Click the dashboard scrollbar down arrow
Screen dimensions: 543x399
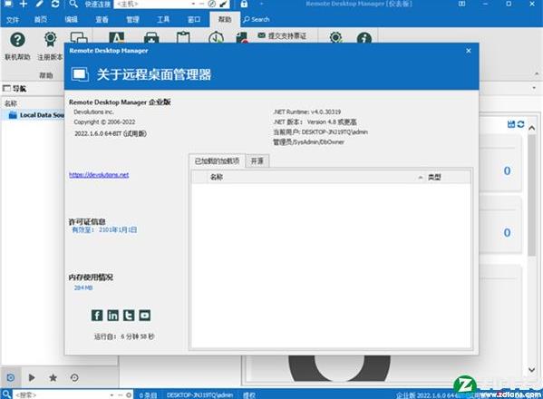(532, 370)
